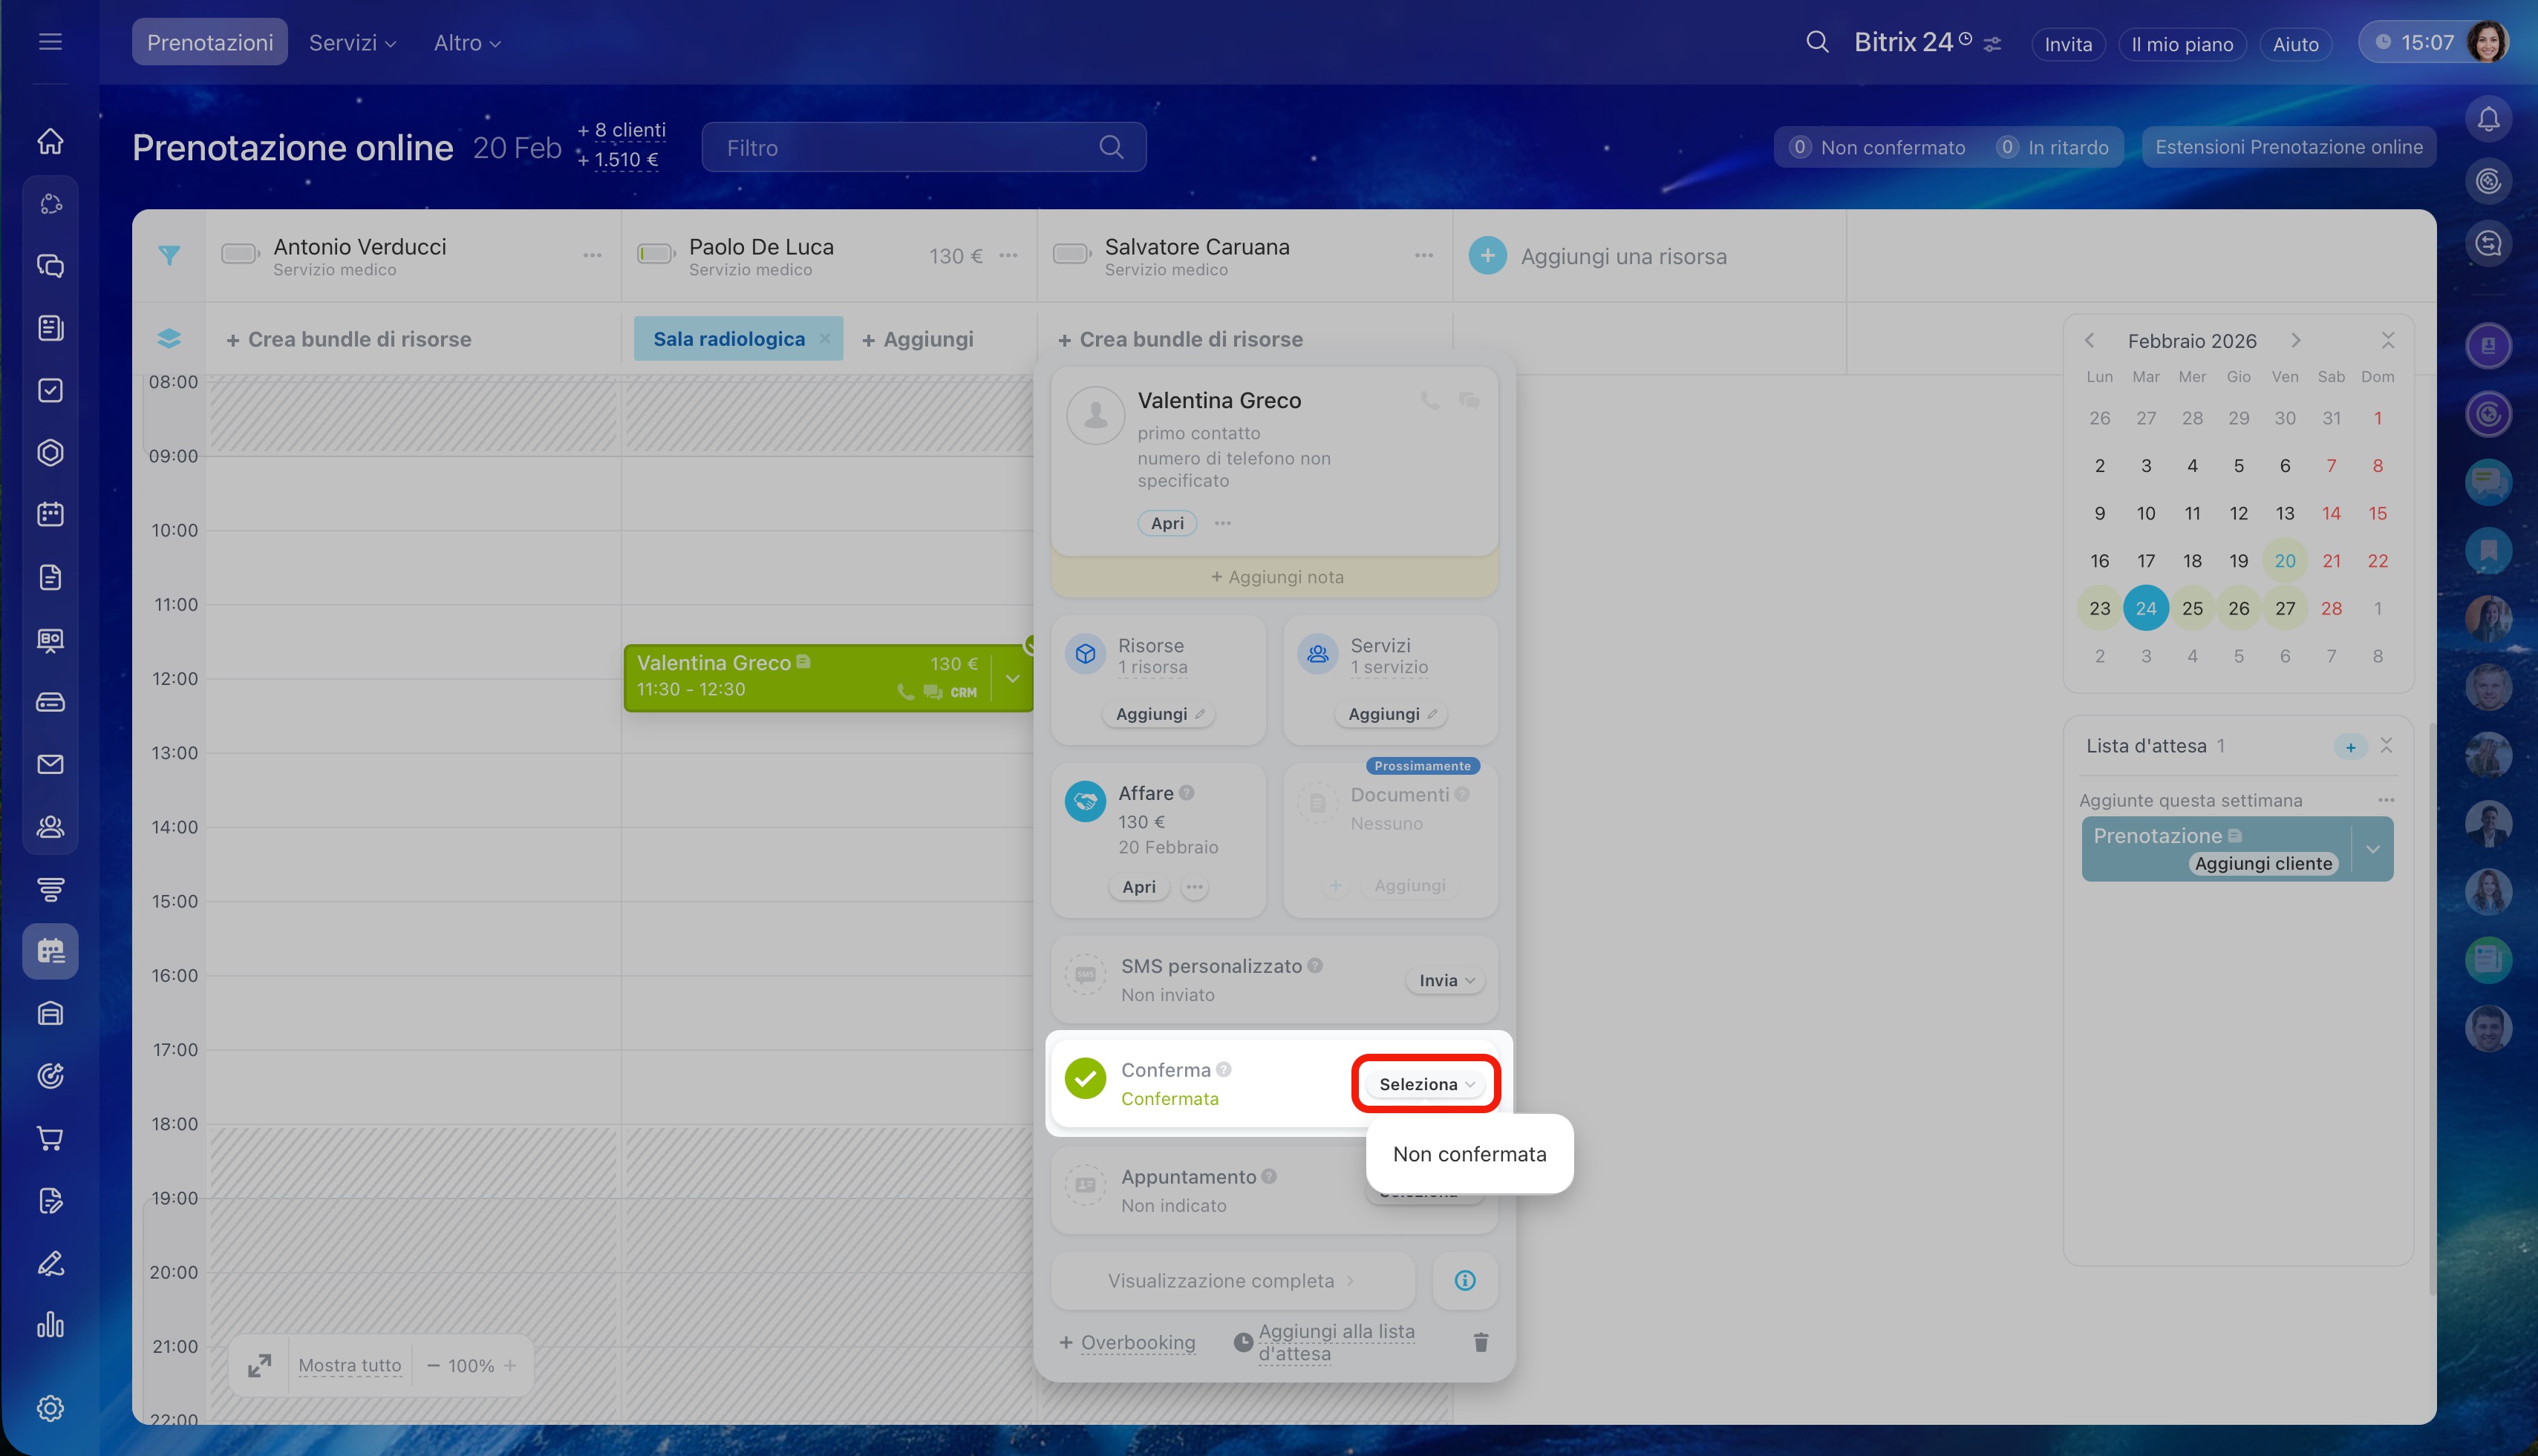Screen dimensions: 2538x1456
Task: Click the expand arrows icon near Mostra tutto
Action: [x=259, y=1365]
